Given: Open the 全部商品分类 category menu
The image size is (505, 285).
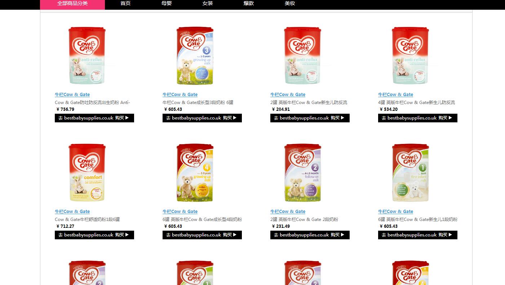Looking at the screenshot, I should point(72,4).
